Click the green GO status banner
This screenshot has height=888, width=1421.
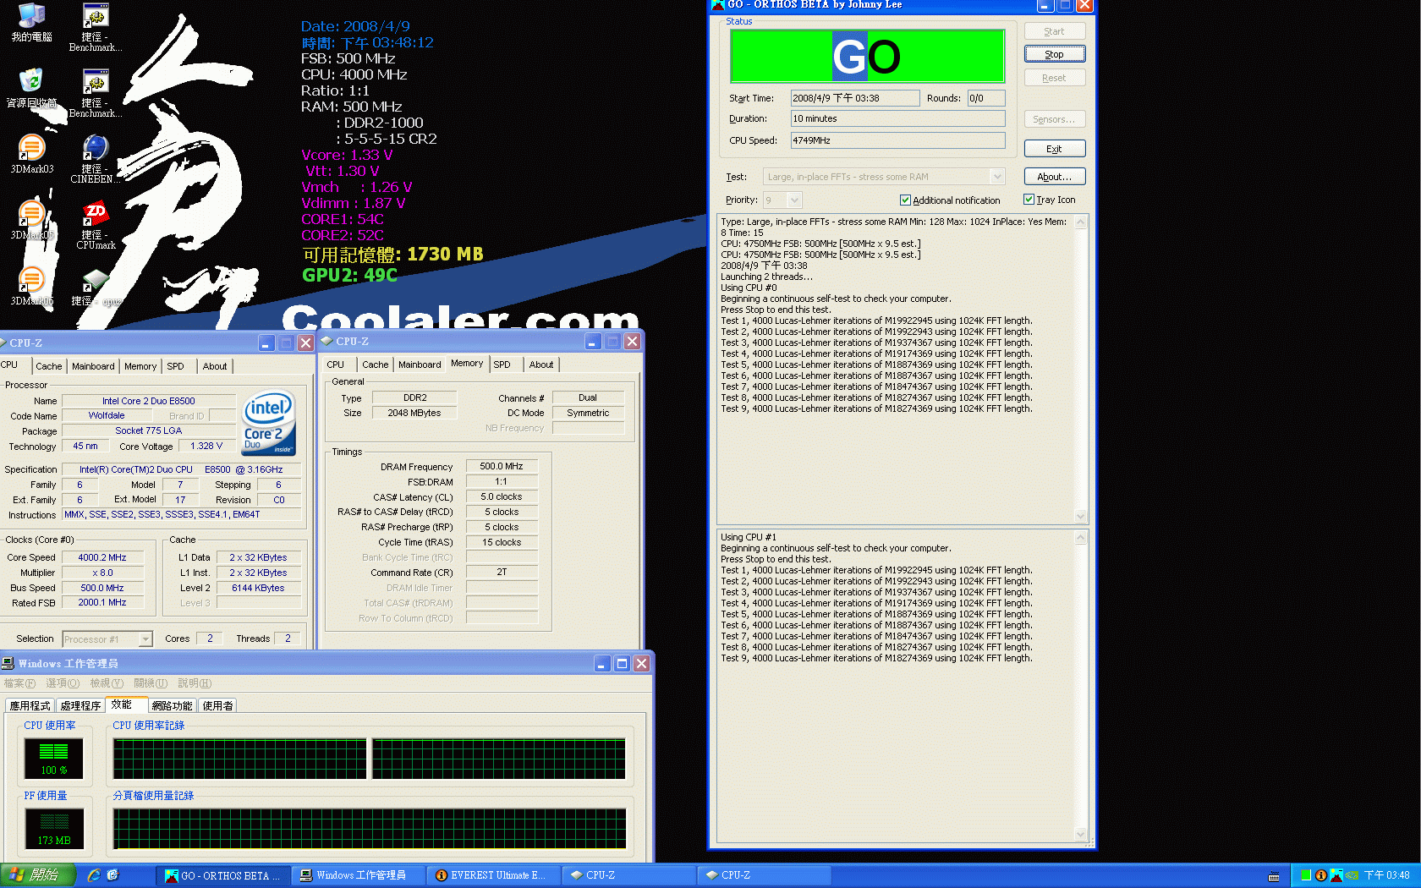point(867,57)
